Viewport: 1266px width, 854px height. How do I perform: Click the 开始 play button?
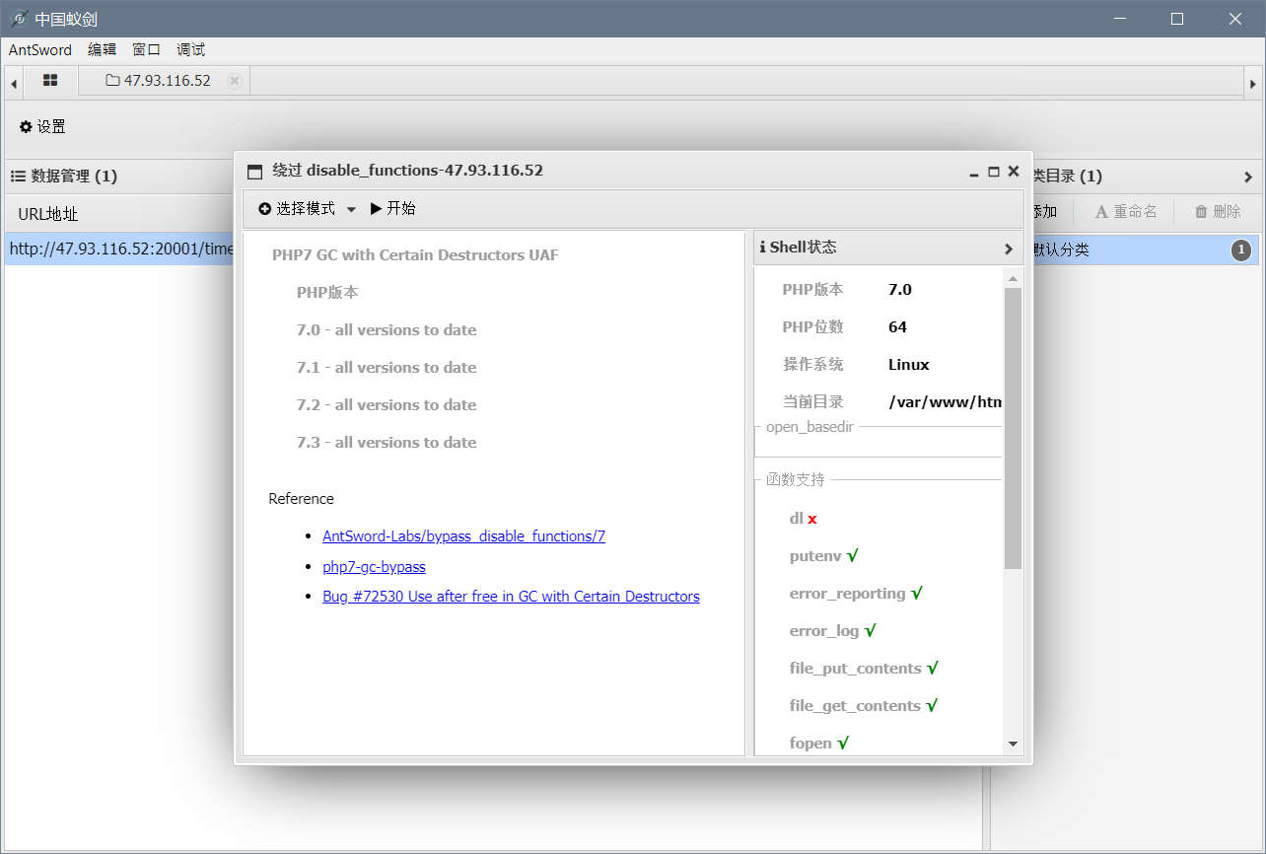click(x=392, y=208)
